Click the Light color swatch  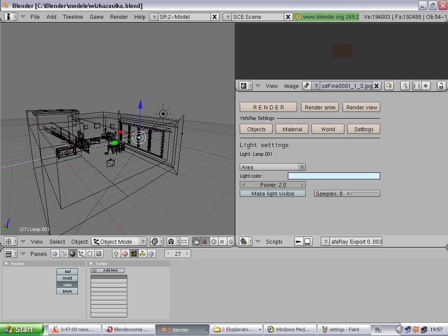[x=334, y=176]
